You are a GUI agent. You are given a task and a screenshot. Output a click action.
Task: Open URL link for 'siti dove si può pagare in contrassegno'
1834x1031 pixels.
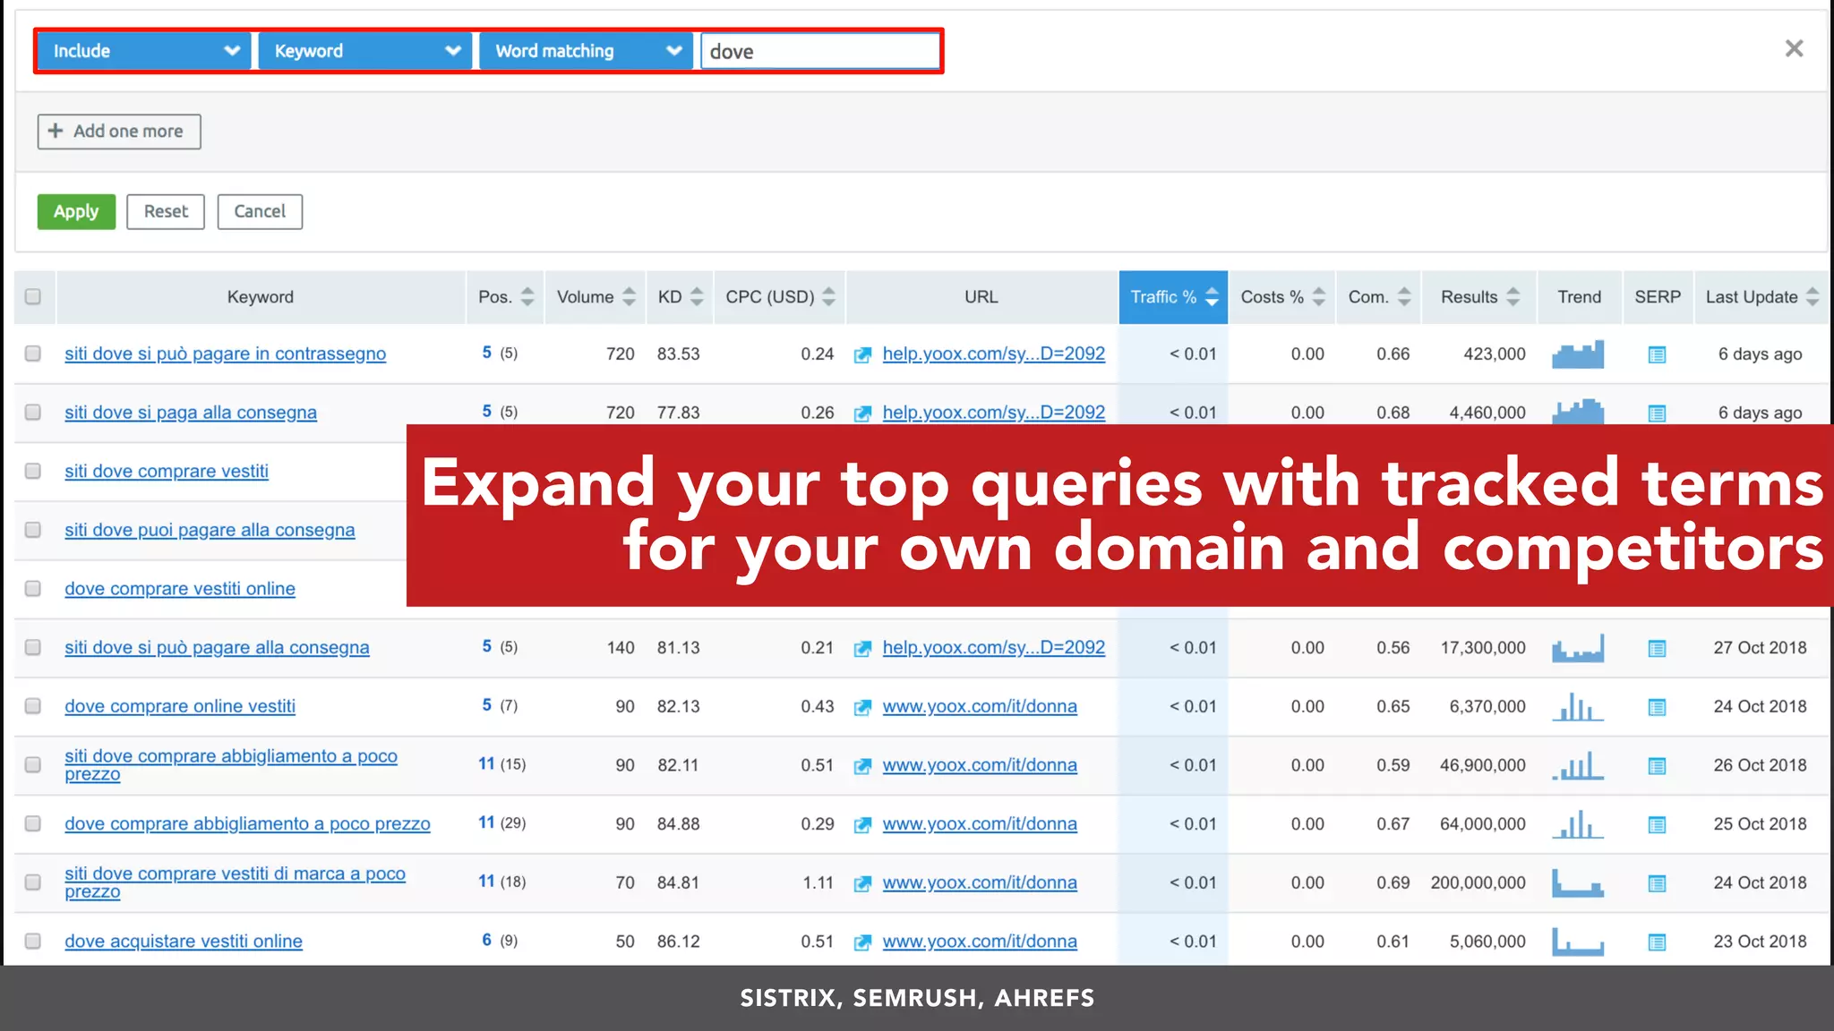coord(994,354)
